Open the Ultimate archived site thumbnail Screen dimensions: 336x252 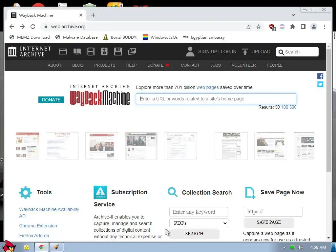[x=231, y=146]
